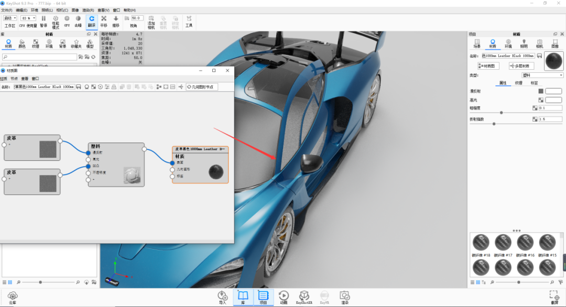Select the upper 皮革 leather node
This screenshot has width=566, height=307.
[32, 148]
